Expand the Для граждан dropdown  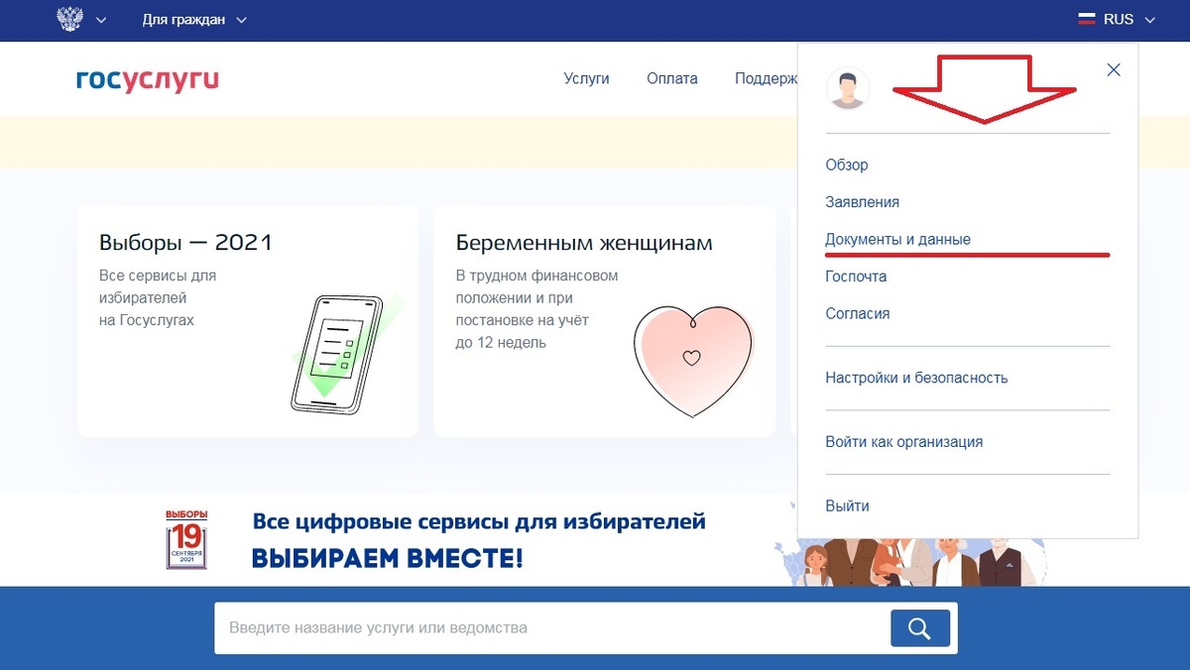[195, 19]
